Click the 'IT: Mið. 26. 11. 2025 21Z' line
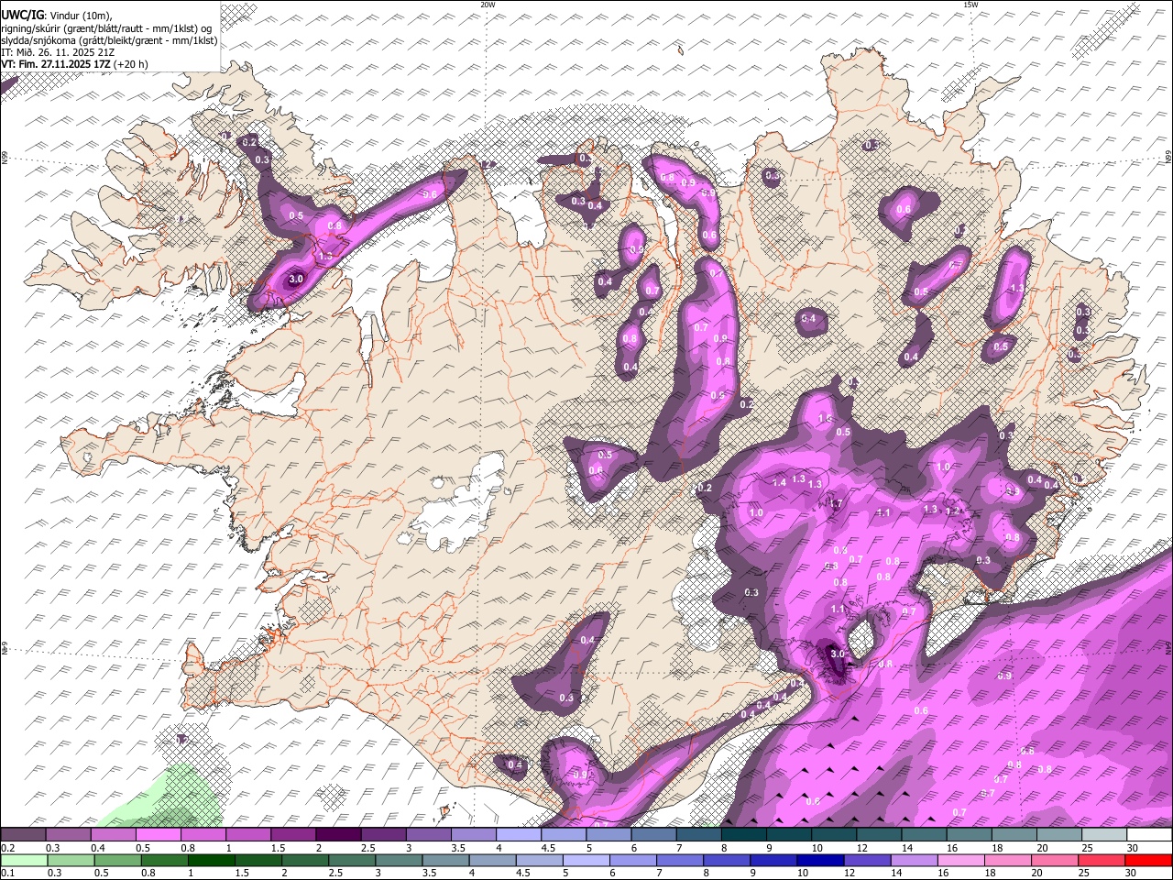This screenshot has height=880, width=1173. tap(58, 52)
